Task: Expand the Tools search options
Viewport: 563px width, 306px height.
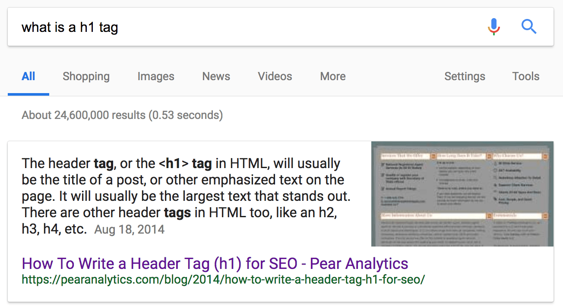Action: click(x=526, y=77)
